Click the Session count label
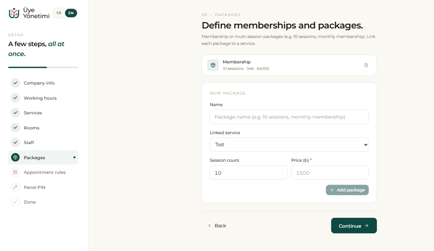The height and width of the screenshot is (251, 434). coord(225,160)
